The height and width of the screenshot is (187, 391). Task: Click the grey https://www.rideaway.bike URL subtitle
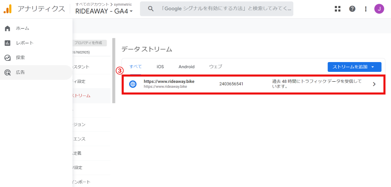[x=165, y=87]
